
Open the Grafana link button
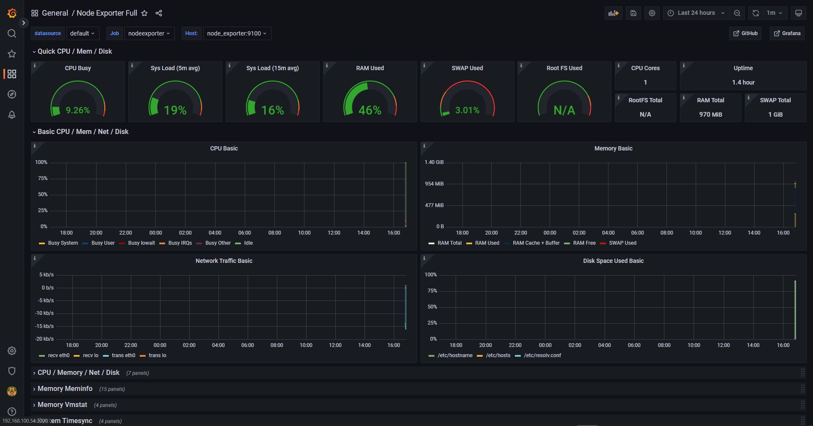(x=788, y=33)
